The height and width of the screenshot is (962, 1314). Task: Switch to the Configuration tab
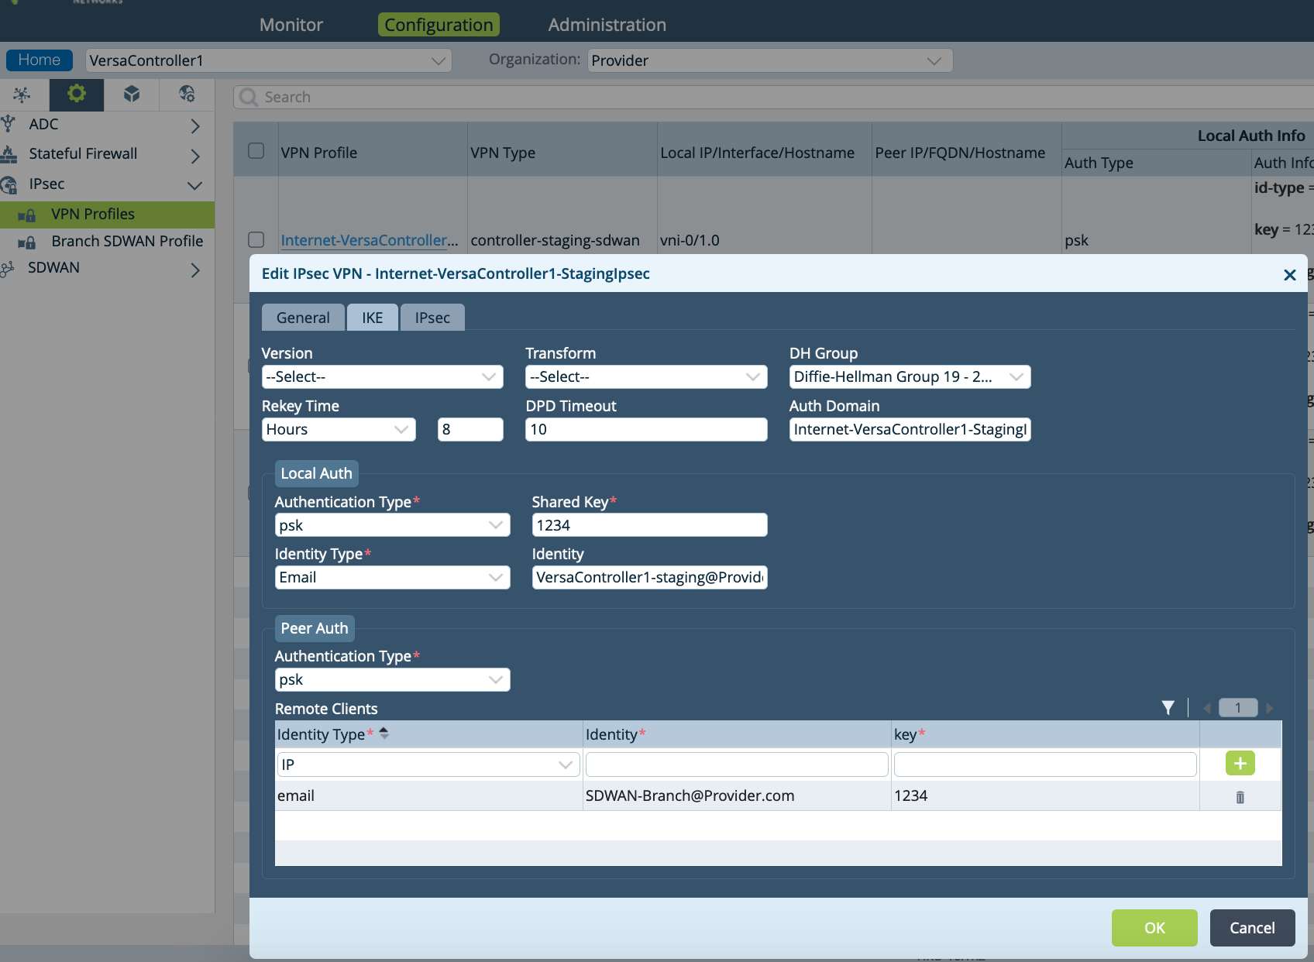pyautogui.click(x=439, y=25)
